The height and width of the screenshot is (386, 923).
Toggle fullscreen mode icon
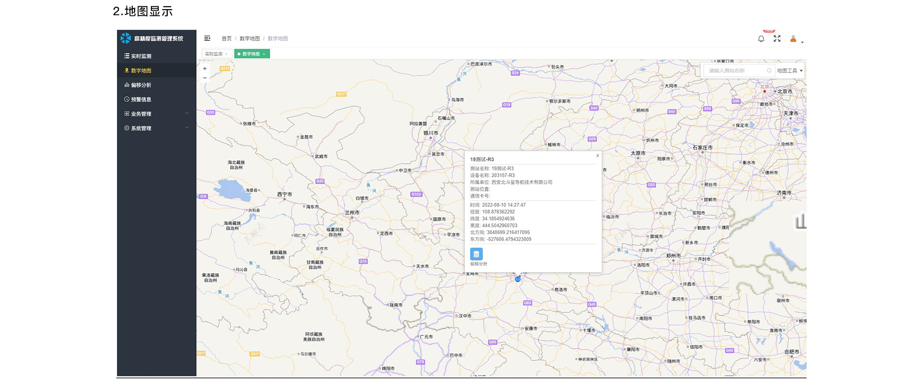pyautogui.click(x=777, y=38)
